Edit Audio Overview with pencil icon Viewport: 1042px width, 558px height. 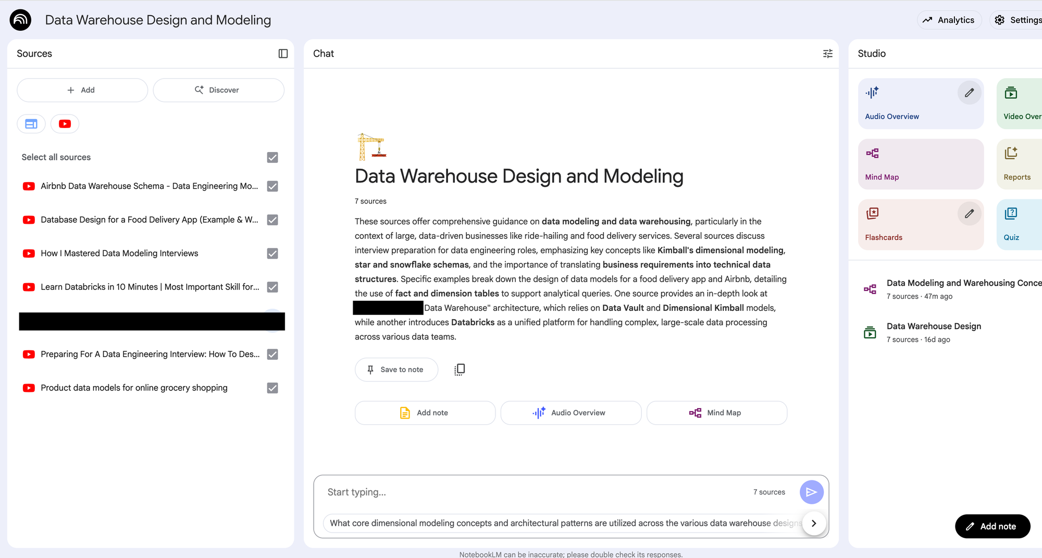(969, 93)
